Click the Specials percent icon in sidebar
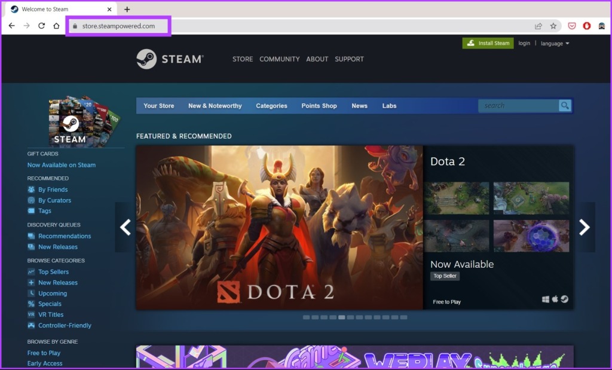This screenshot has height=370, width=612. (30, 304)
